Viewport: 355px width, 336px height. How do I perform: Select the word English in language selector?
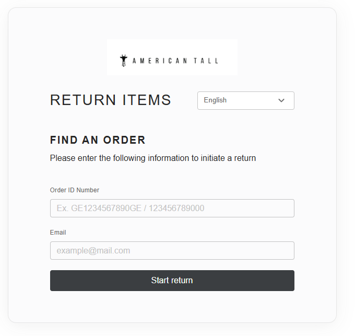(215, 100)
